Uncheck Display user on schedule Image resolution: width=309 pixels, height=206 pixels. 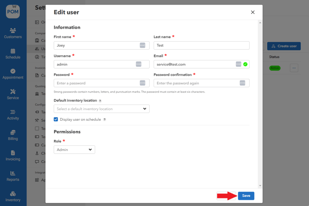tap(56, 119)
